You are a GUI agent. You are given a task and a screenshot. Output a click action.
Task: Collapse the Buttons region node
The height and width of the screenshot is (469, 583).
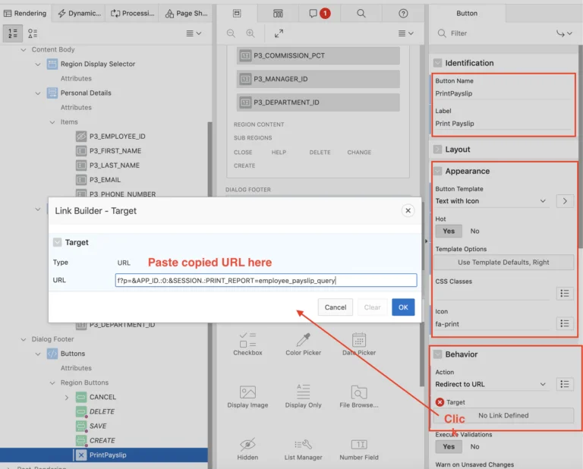tap(38, 354)
